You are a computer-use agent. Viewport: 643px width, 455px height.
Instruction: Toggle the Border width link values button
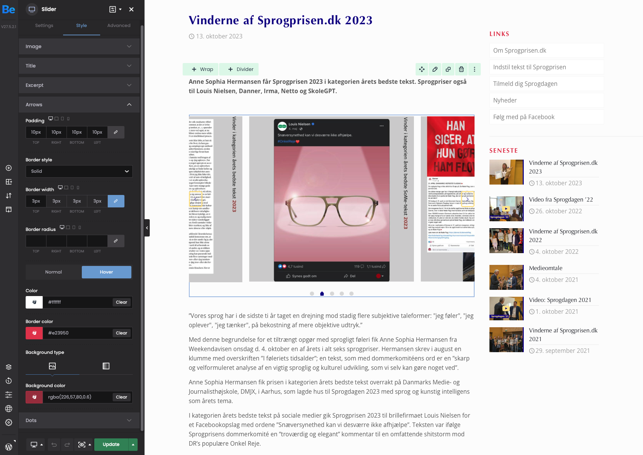(116, 201)
